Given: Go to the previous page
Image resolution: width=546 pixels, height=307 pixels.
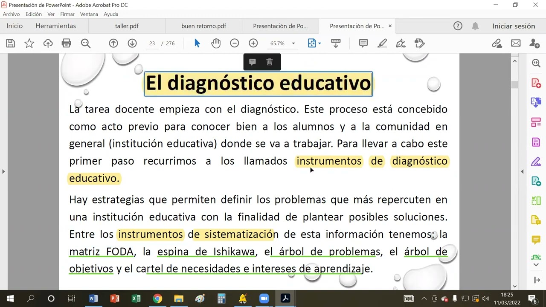Looking at the screenshot, I should click(113, 43).
